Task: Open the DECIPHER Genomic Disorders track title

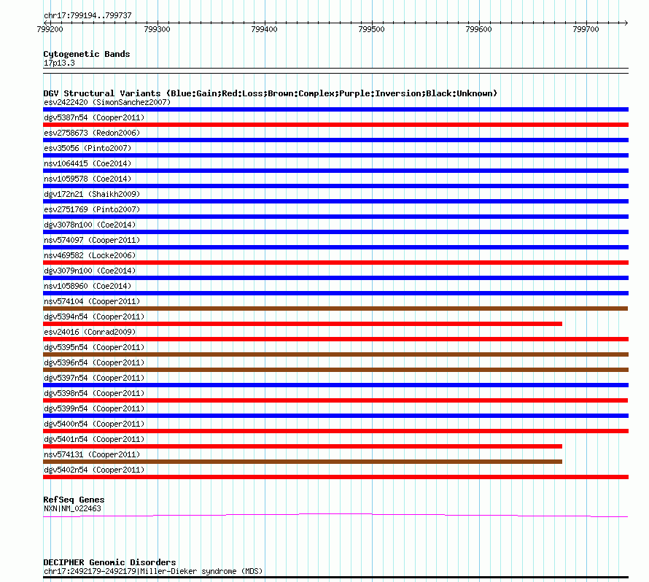Action: [109, 562]
